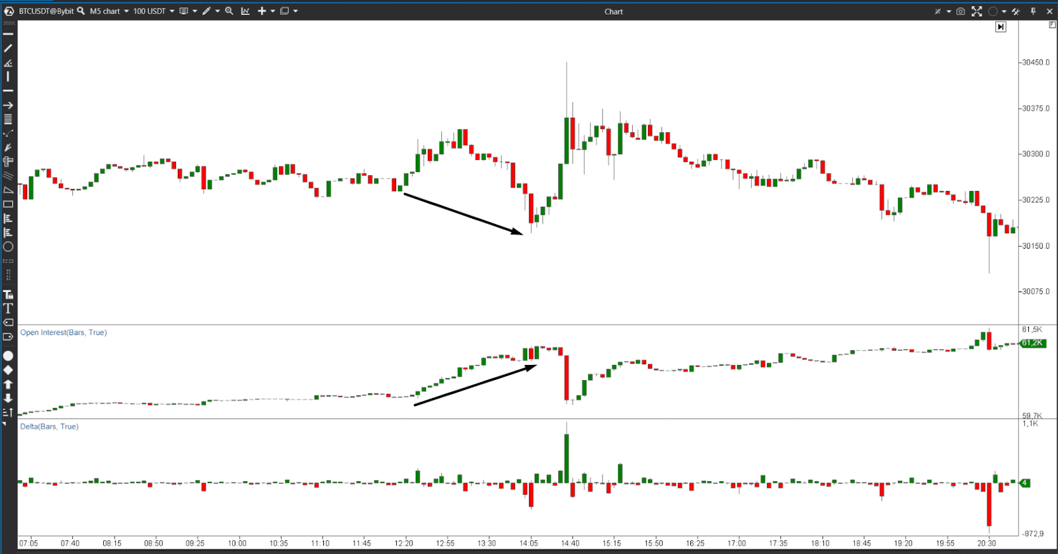This screenshot has height=554, width=1058.
Task: Place an up arrow marker
Action: click(x=8, y=384)
